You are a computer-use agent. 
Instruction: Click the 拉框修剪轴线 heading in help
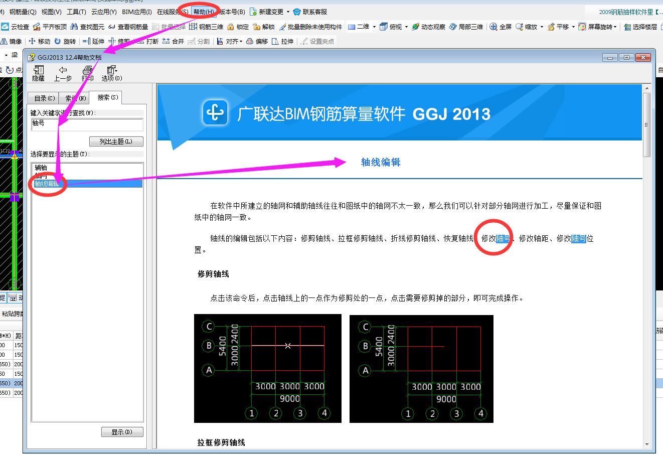tap(221, 442)
